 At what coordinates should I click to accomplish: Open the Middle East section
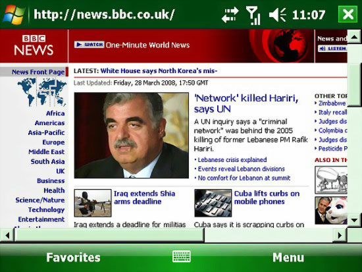coord(47,152)
